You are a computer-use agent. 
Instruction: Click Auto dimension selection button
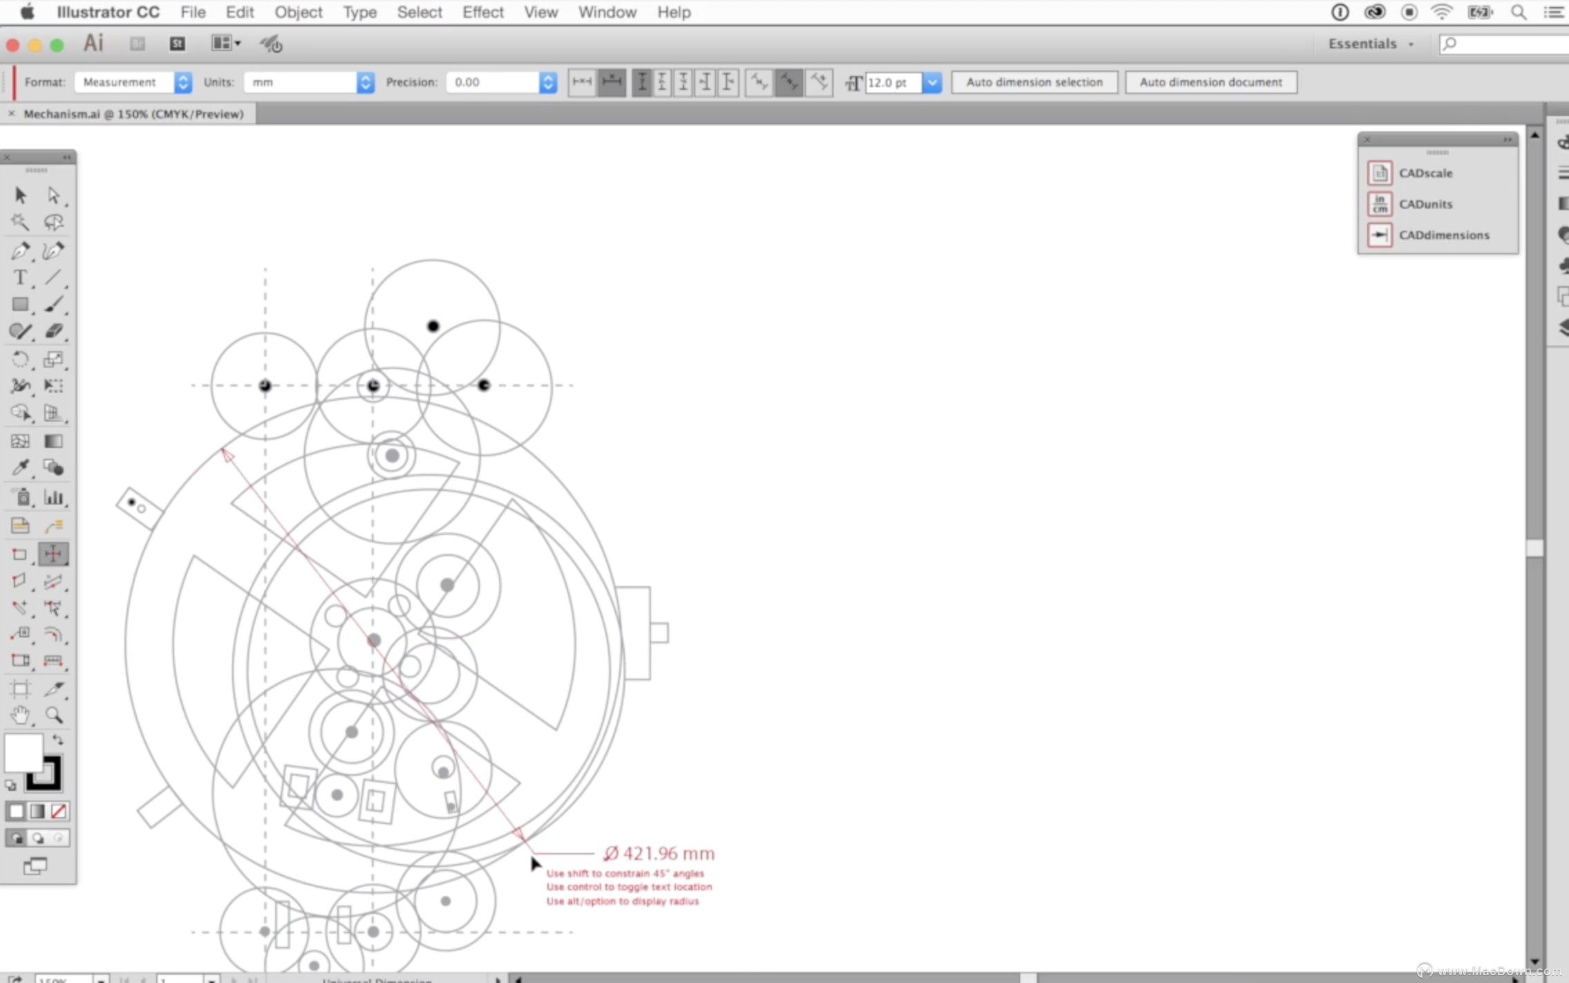1034,82
